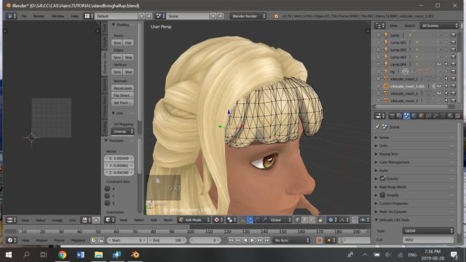Toggle render camera icon for Lamp.001

pyautogui.click(x=453, y=42)
